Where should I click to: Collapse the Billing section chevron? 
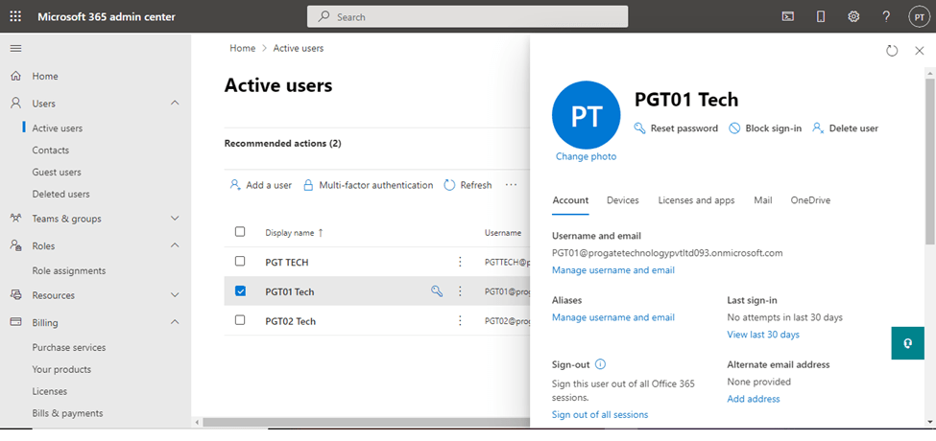pyautogui.click(x=175, y=323)
